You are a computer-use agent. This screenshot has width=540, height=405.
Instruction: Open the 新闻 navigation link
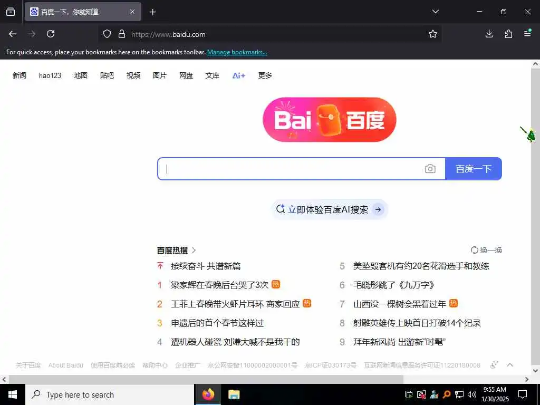click(20, 75)
